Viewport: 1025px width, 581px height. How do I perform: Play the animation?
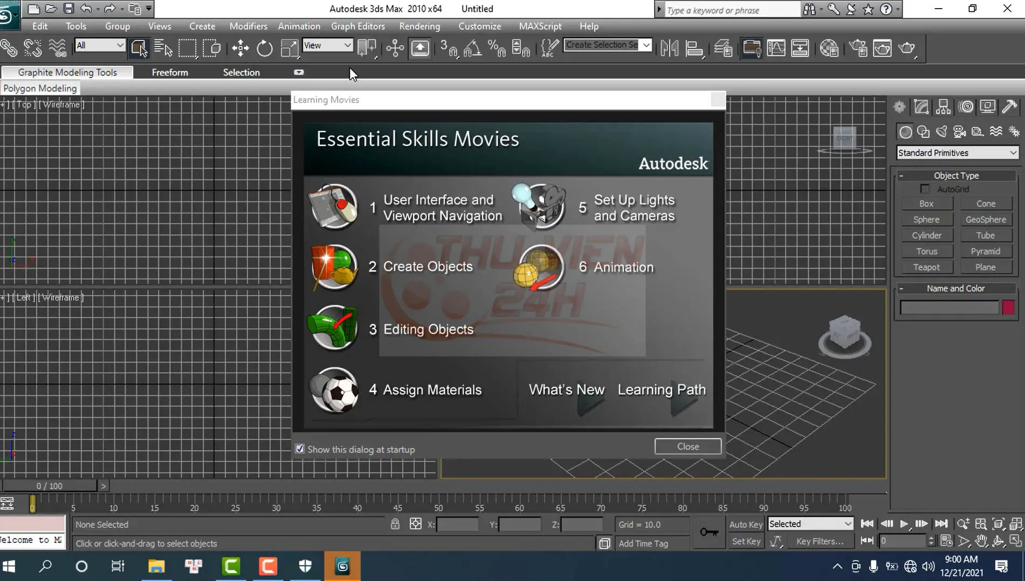pyautogui.click(x=904, y=524)
